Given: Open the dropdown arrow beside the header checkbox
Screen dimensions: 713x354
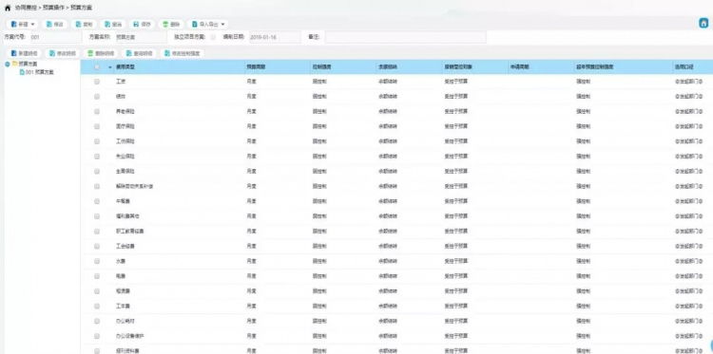Looking at the screenshot, I should (110, 67).
